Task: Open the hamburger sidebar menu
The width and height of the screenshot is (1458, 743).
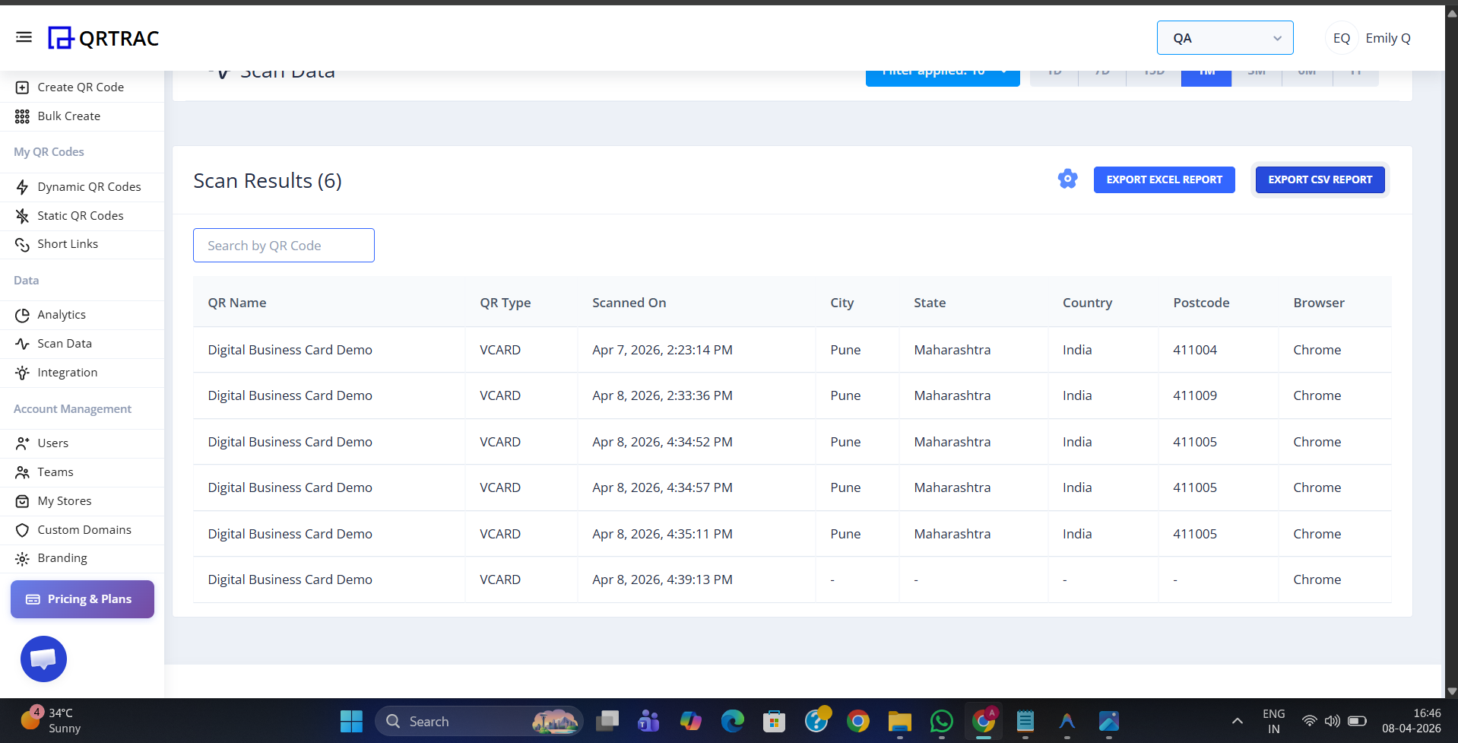Action: [24, 37]
